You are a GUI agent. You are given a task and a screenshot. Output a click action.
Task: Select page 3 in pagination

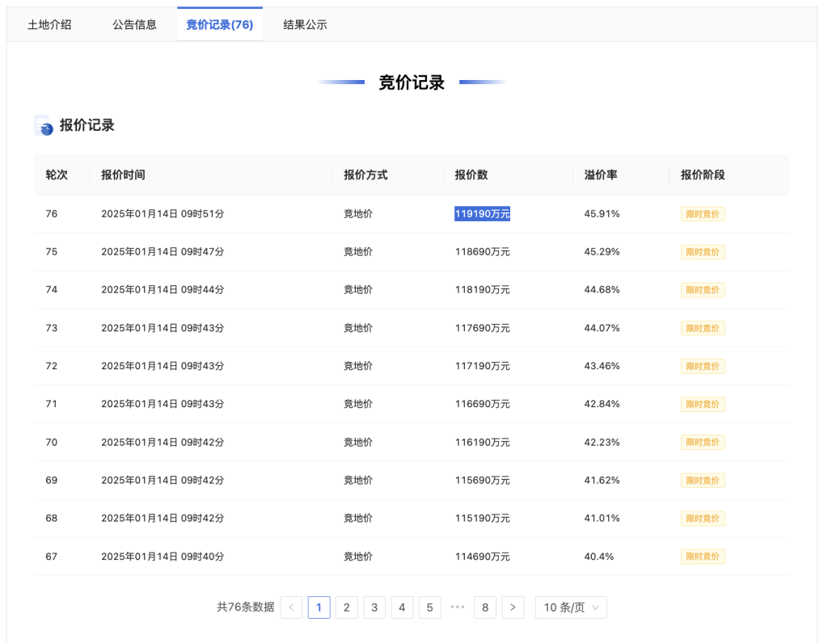click(x=374, y=607)
